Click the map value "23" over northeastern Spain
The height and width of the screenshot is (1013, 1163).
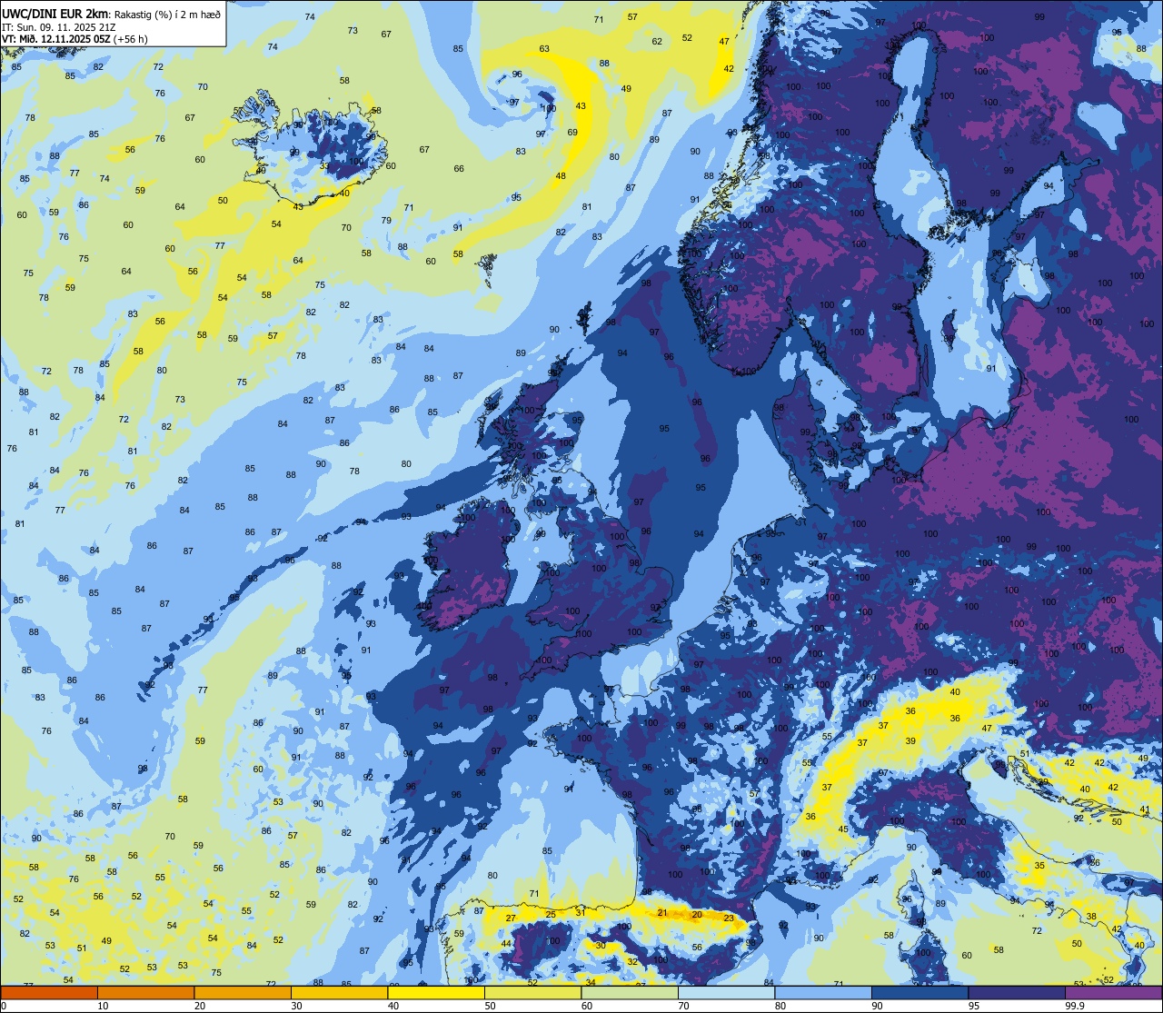coord(729,918)
